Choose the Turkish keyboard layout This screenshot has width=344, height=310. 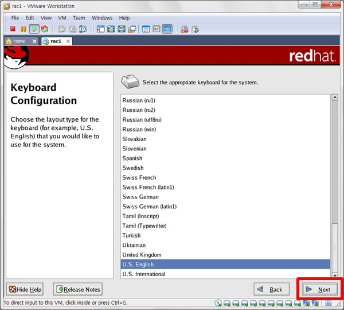[x=225, y=236]
